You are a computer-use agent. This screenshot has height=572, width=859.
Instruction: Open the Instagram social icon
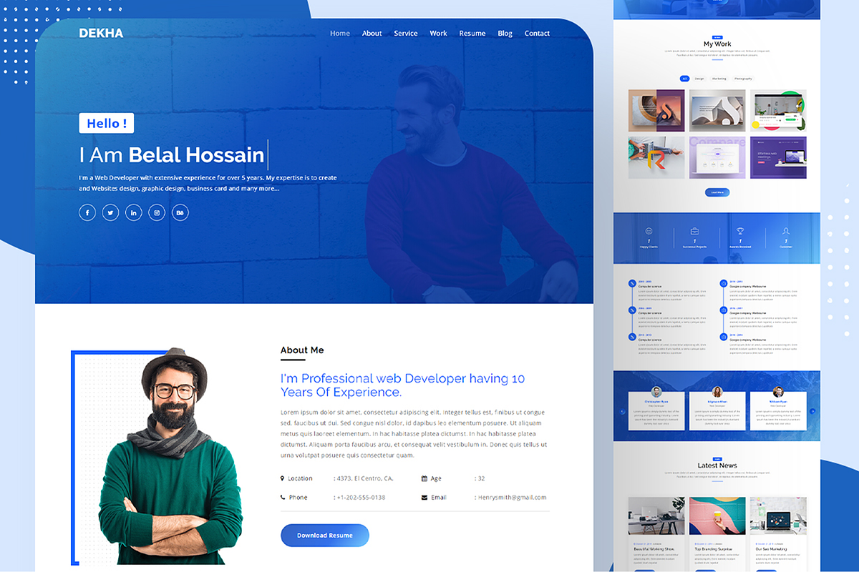pos(157,212)
